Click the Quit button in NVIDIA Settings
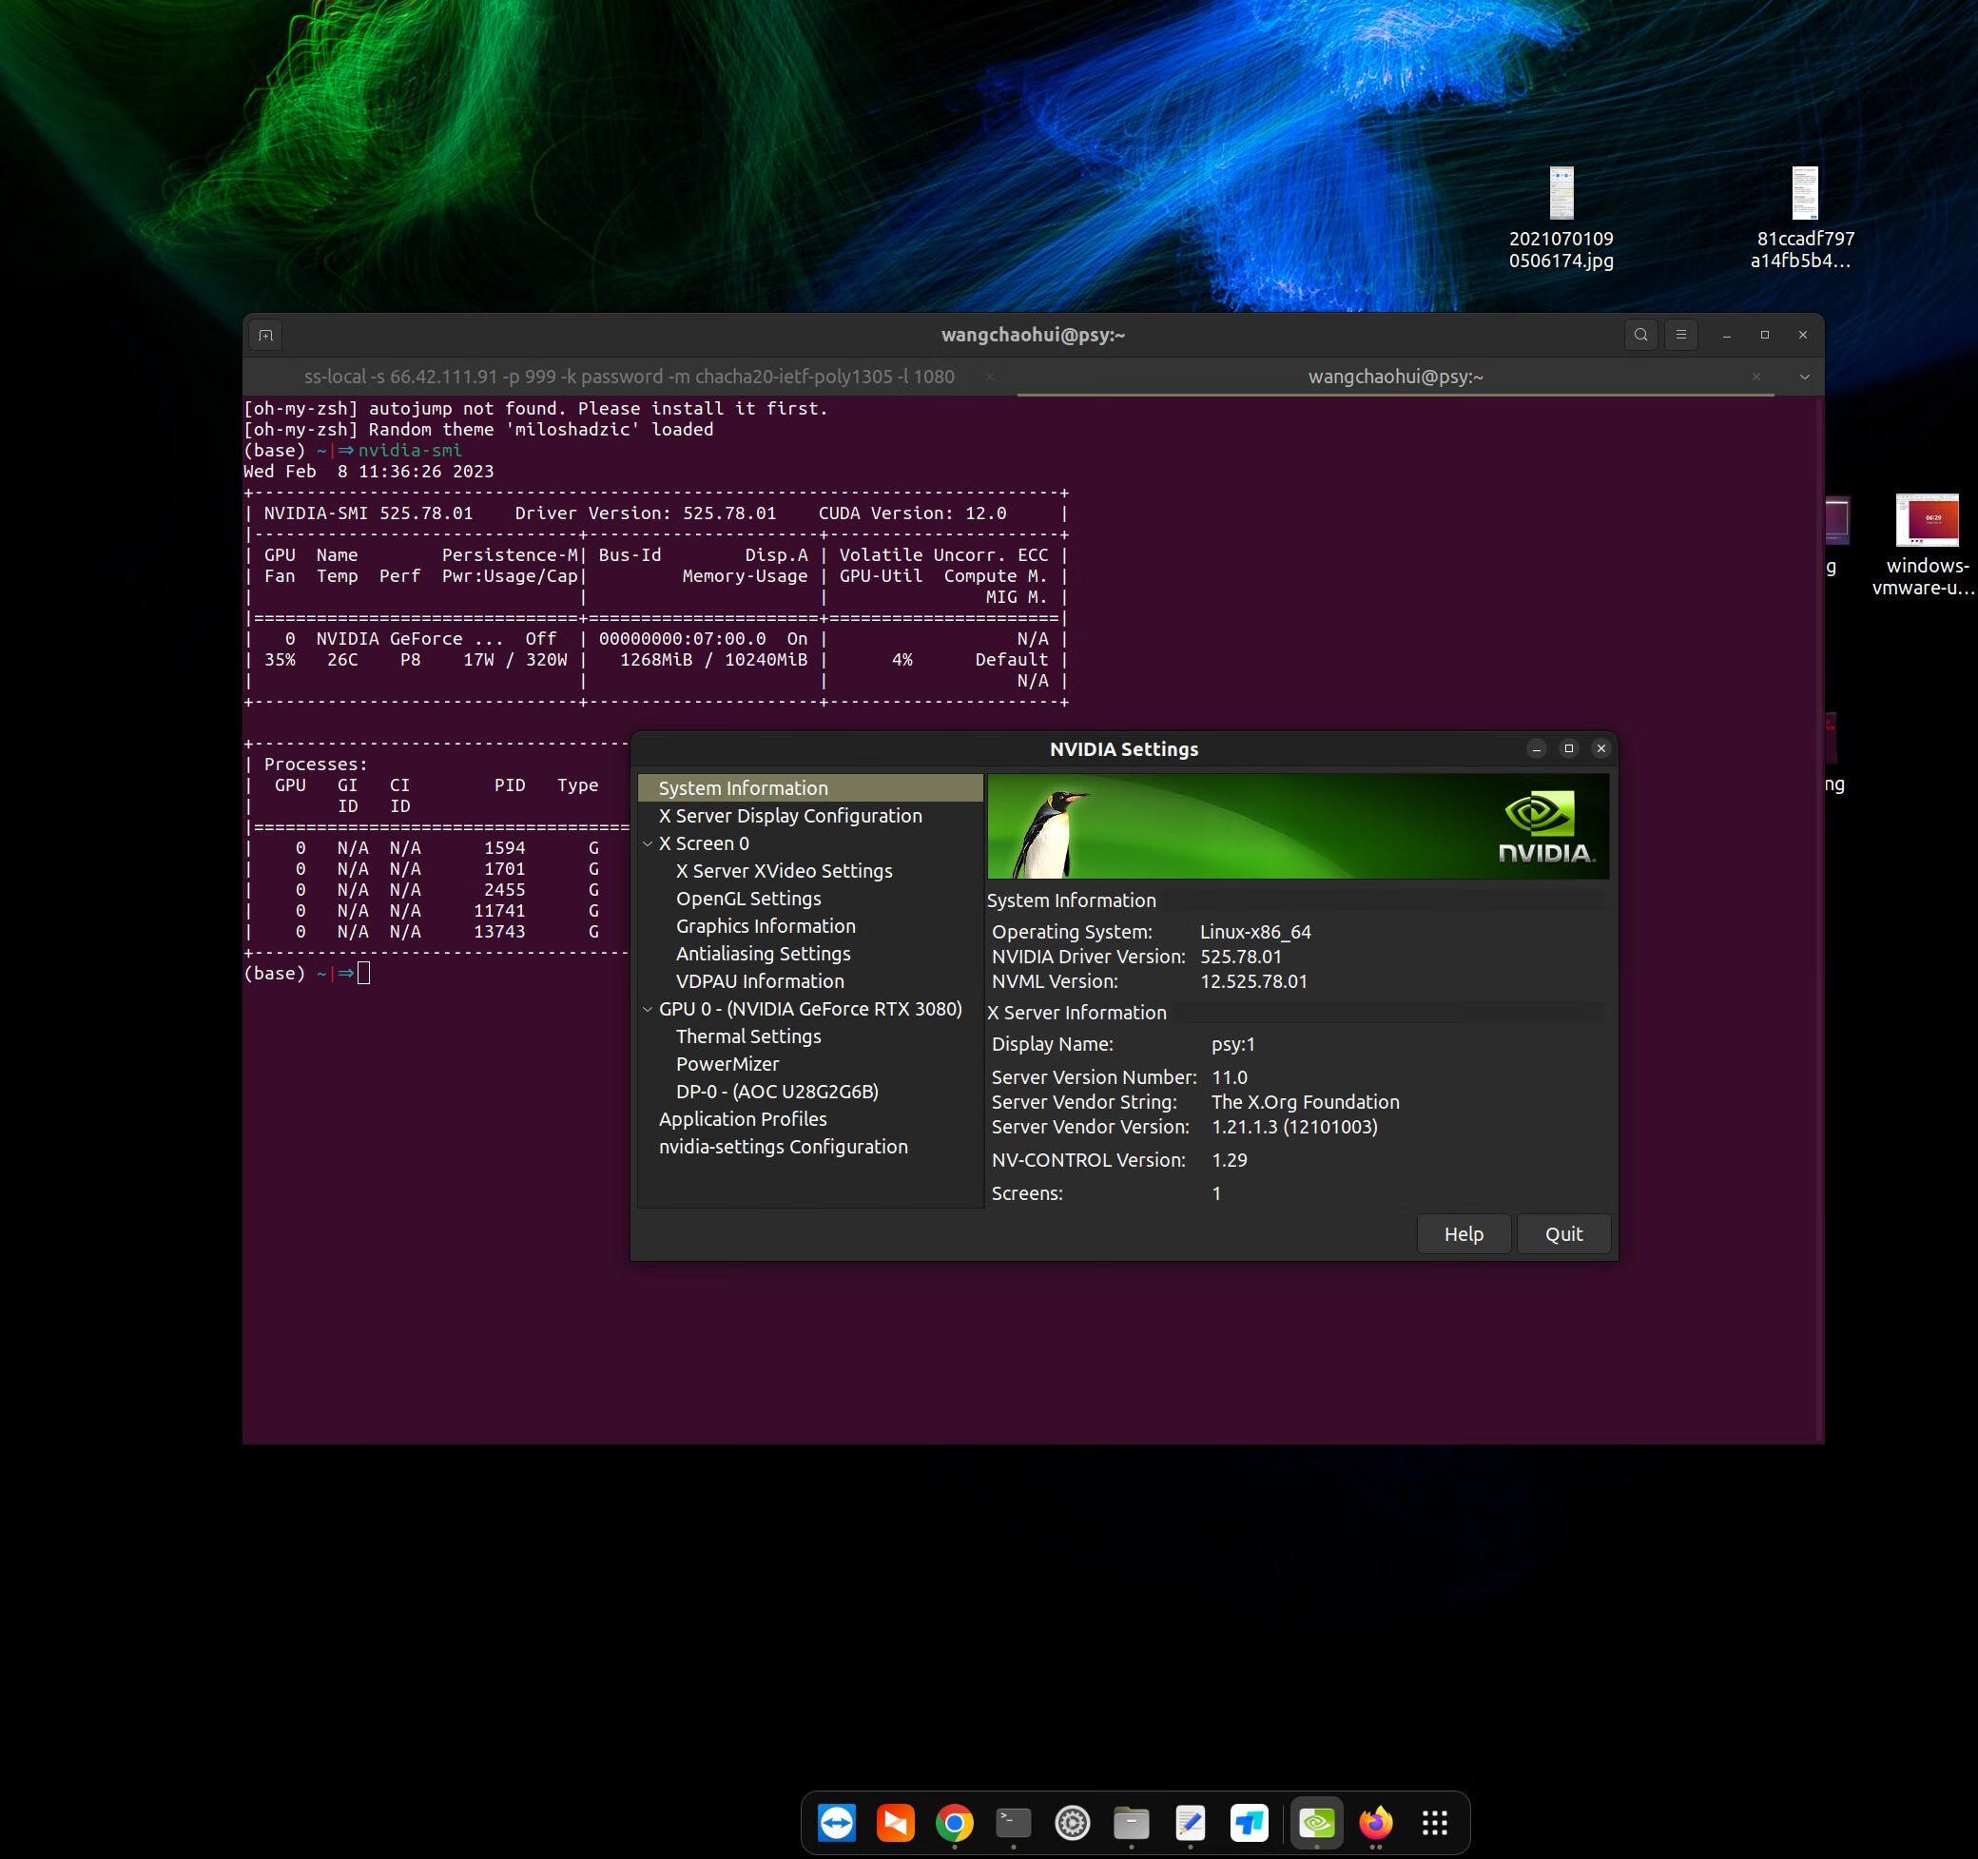Screen dimensions: 1978x1859 pyautogui.click(x=1563, y=1233)
